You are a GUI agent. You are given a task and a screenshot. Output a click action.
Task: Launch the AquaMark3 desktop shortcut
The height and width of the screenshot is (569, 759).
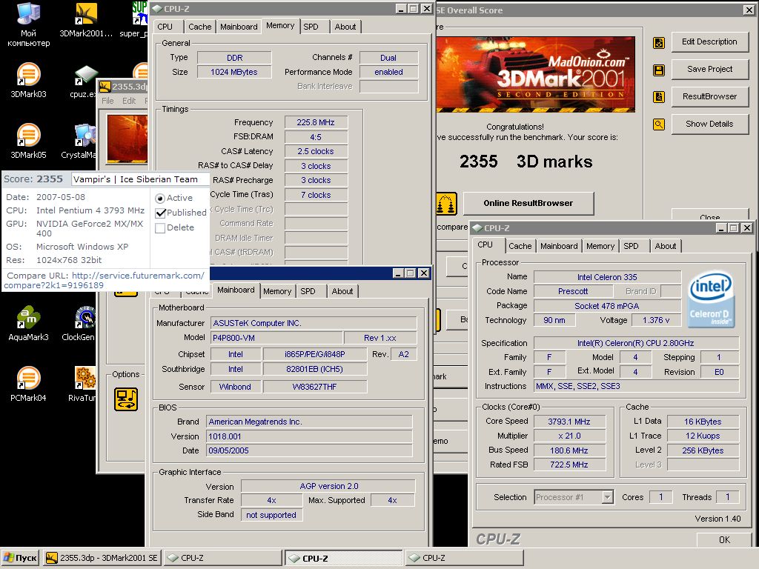coord(28,323)
